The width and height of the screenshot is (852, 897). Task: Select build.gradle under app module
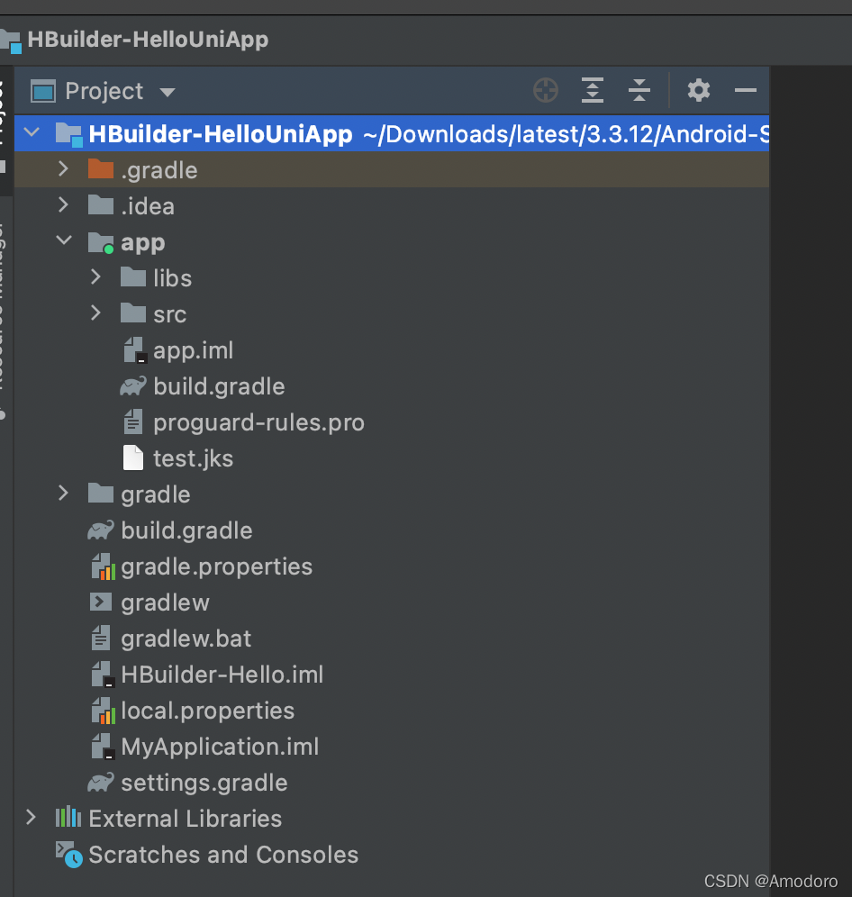(x=219, y=386)
